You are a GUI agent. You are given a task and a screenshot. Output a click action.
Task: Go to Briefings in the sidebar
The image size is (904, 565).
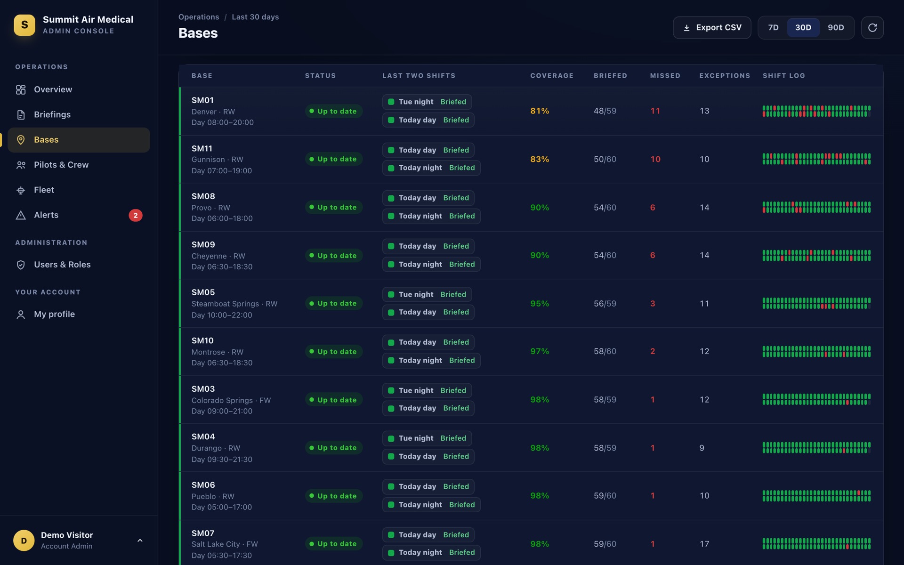coord(79,115)
